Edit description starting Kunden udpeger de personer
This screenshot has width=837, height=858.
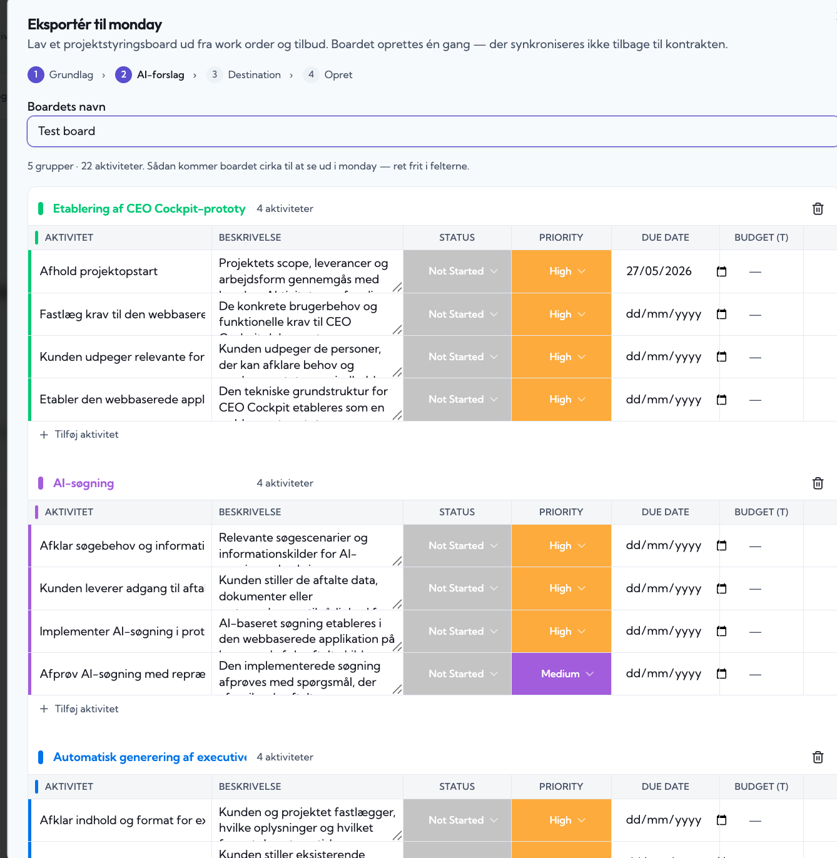click(308, 356)
